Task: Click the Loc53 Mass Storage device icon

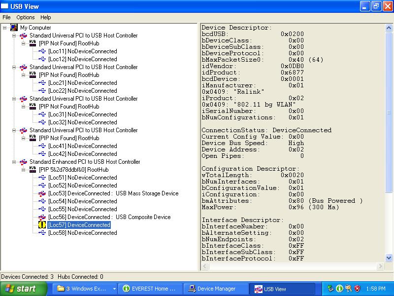Action: 42,193
